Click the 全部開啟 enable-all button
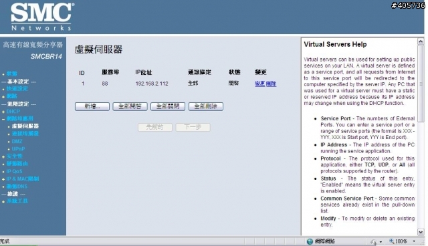This screenshot has height=246, width=428. coord(130,106)
